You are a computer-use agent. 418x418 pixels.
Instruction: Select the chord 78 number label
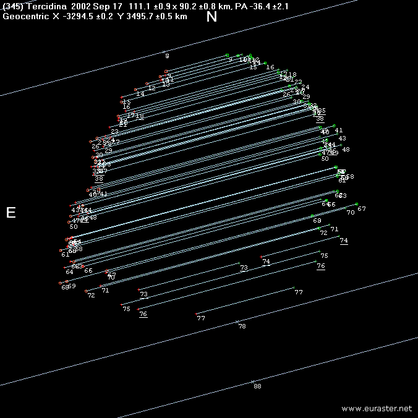click(242, 326)
